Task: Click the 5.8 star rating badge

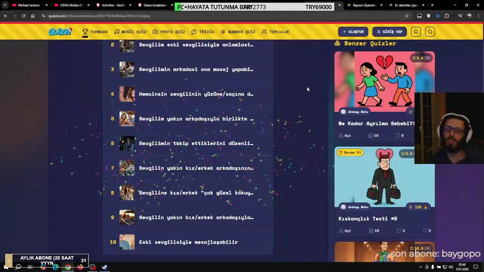Action: pos(421,58)
